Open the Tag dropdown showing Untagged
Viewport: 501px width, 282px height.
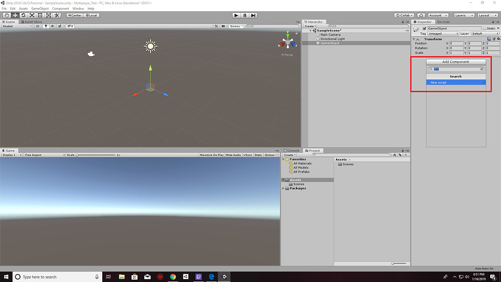tap(443, 33)
